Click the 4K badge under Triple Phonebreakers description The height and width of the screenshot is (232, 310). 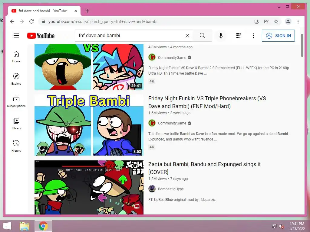tap(152, 147)
